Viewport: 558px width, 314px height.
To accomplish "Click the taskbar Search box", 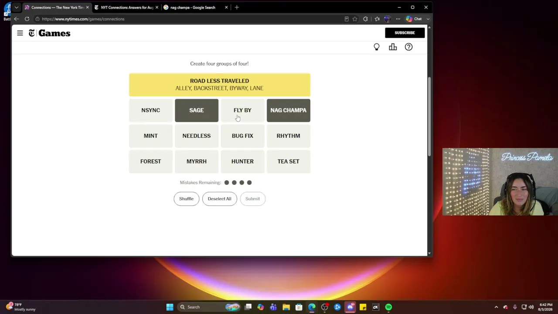I will [x=210, y=307].
